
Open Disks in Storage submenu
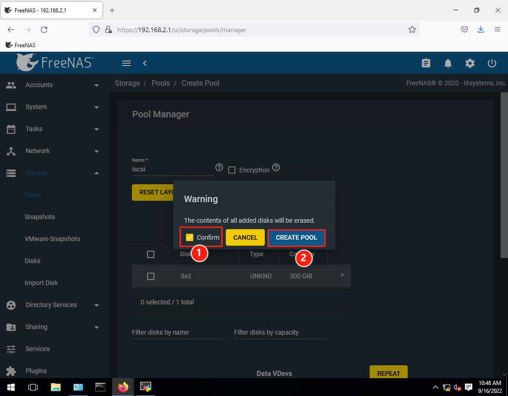tap(33, 261)
